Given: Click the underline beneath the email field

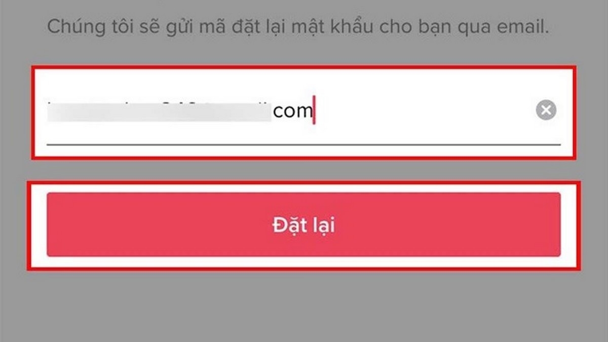Looking at the screenshot, I should (x=303, y=144).
